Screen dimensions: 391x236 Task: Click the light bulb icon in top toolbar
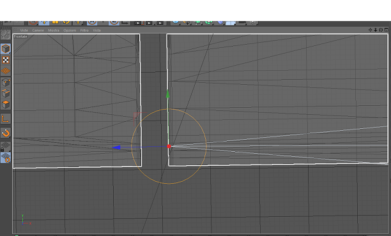[252, 23]
